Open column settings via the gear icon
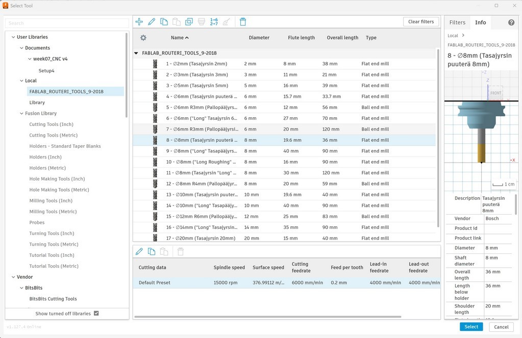The width and height of the screenshot is (522, 338). pyautogui.click(x=143, y=38)
